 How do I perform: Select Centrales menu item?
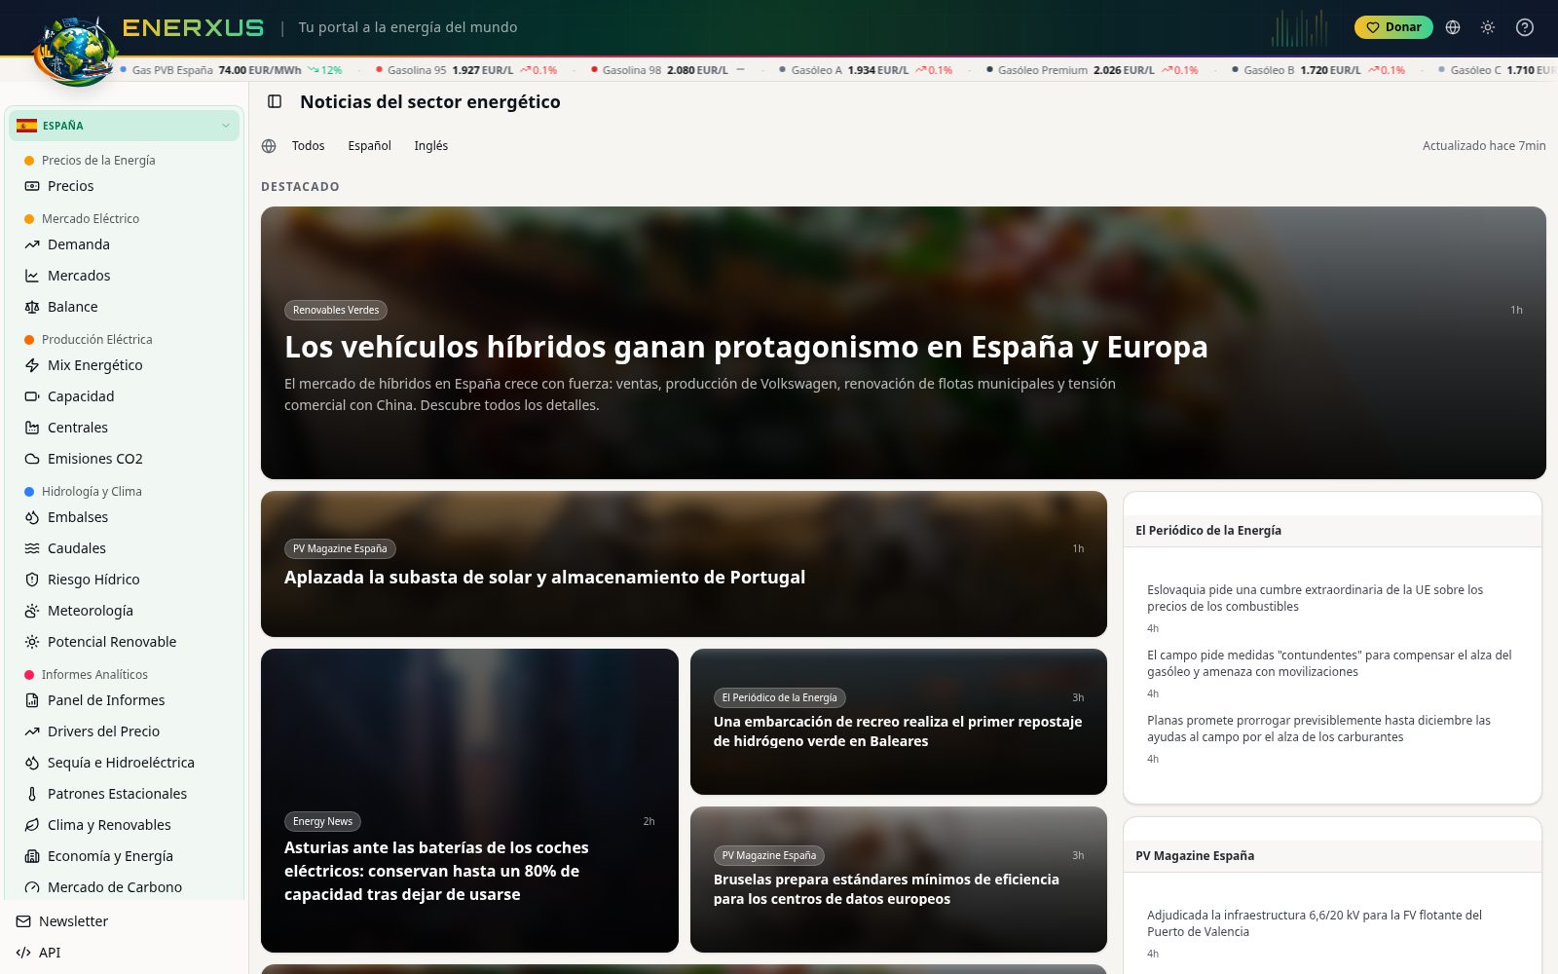pos(124,428)
